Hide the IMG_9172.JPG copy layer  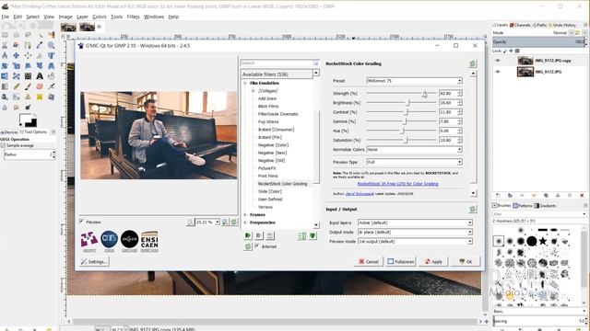coord(498,61)
